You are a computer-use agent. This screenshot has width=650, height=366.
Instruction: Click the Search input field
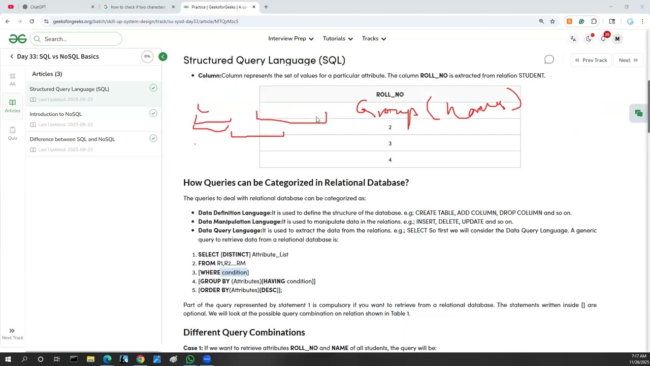click(76, 39)
